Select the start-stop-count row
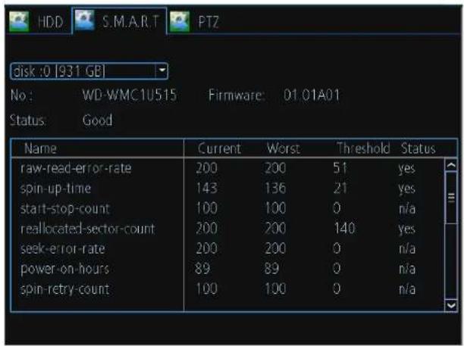Screen dimensions: 464x346 pyautogui.click(x=228, y=209)
